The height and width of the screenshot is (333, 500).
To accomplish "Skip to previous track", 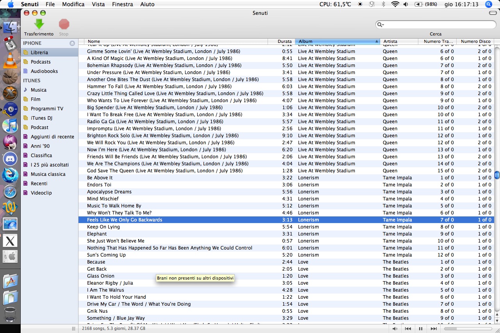I will tap(408, 329).
